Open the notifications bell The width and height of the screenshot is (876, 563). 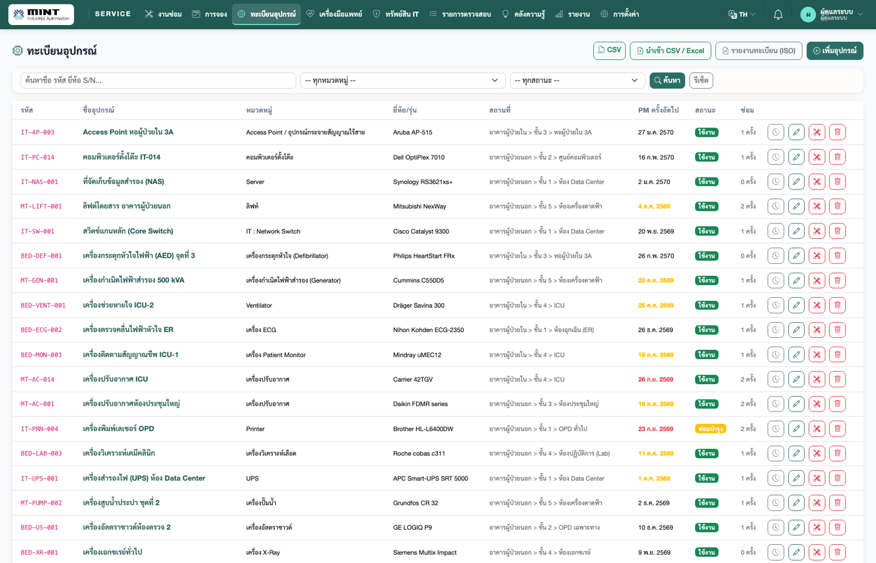[778, 14]
